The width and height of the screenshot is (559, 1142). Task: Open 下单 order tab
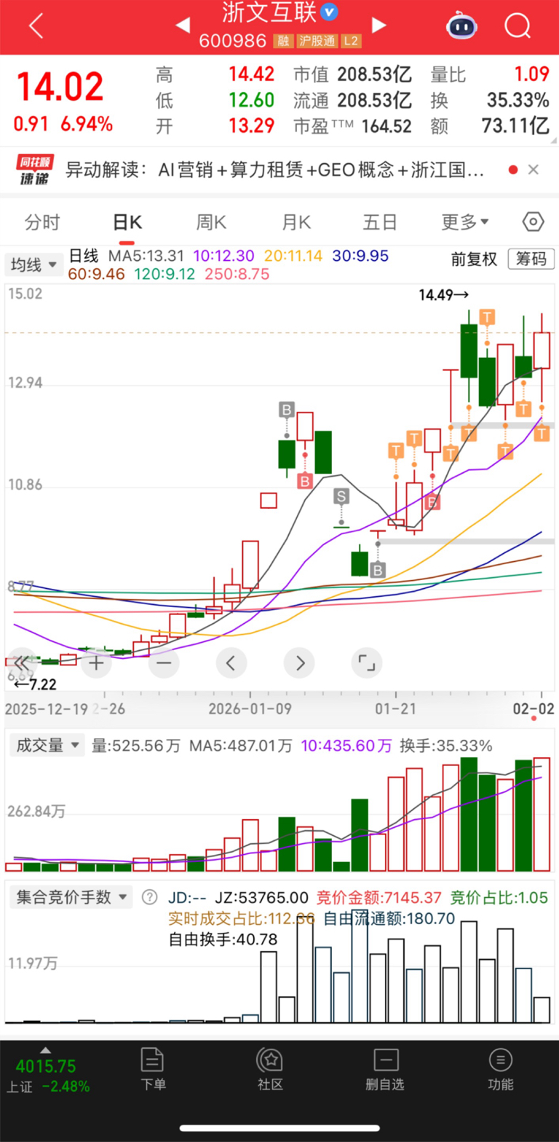pyautogui.click(x=153, y=1070)
